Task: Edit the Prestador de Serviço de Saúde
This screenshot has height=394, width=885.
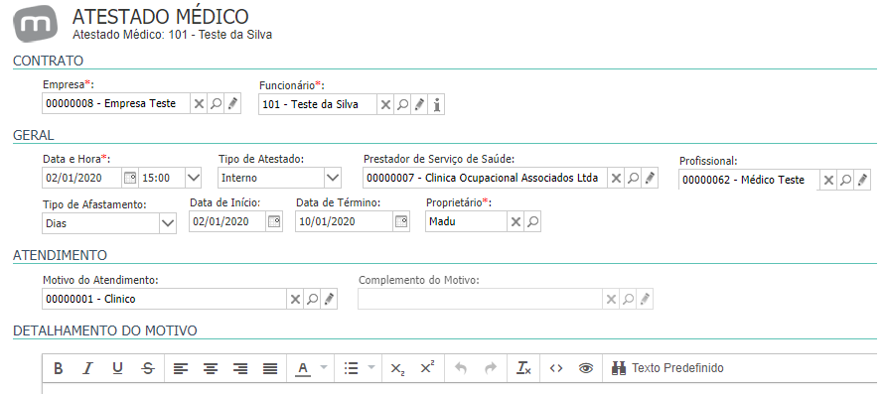Action: pyautogui.click(x=650, y=178)
